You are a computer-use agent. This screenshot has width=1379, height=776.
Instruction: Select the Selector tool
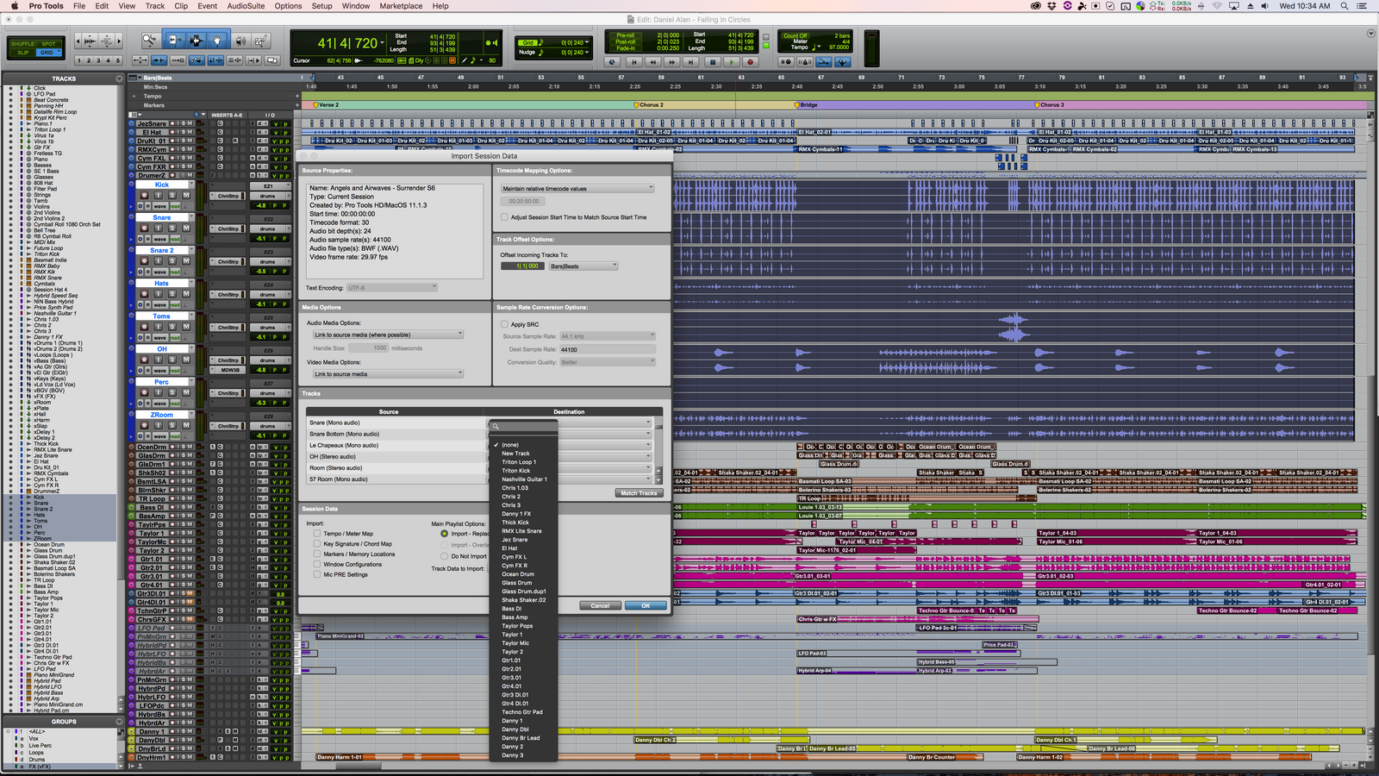point(196,41)
